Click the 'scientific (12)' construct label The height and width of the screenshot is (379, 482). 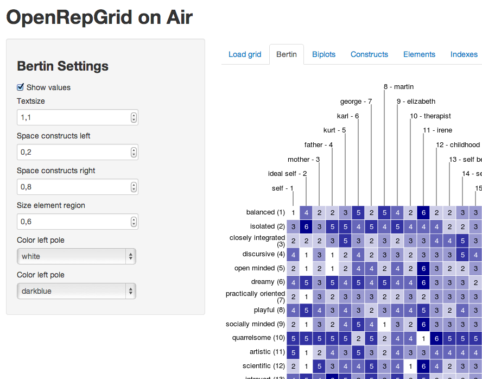[x=264, y=366]
